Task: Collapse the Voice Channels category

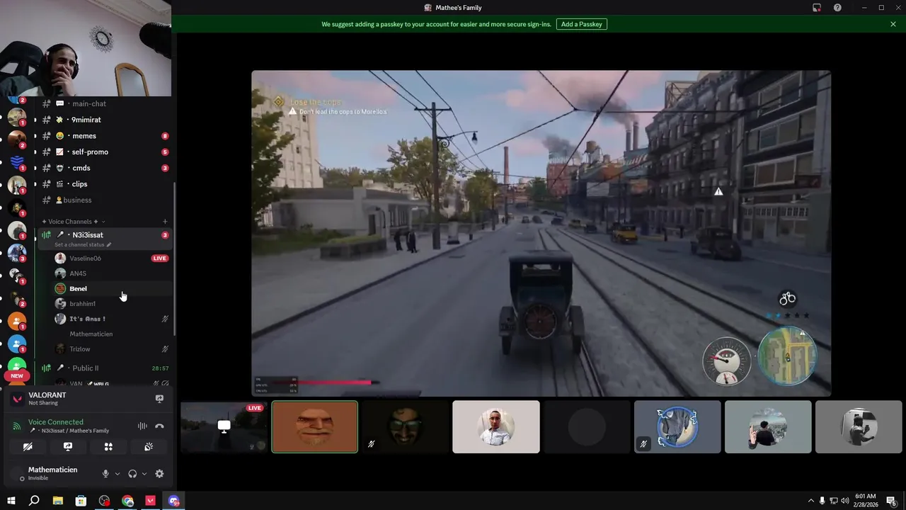Action: coord(73,222)
